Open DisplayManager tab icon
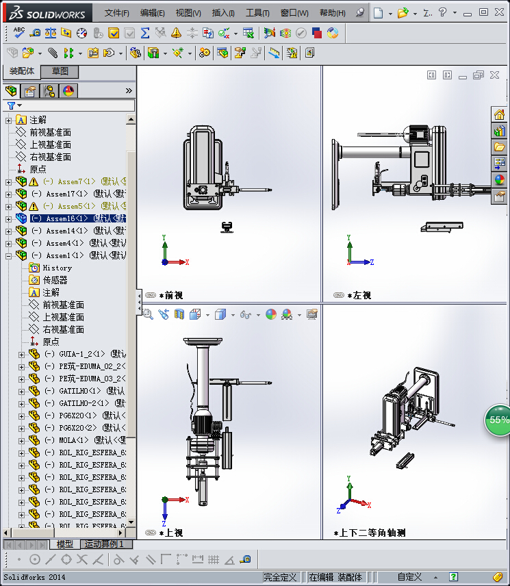Image resolution: width=510 pixels, height=586 pixels. coord(68,91)
